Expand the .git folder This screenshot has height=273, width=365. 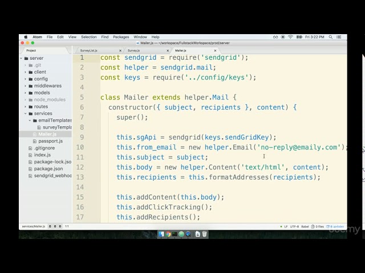tap(25, 65)
